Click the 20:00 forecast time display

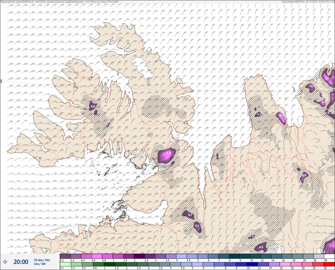click(x=21, y=262)
